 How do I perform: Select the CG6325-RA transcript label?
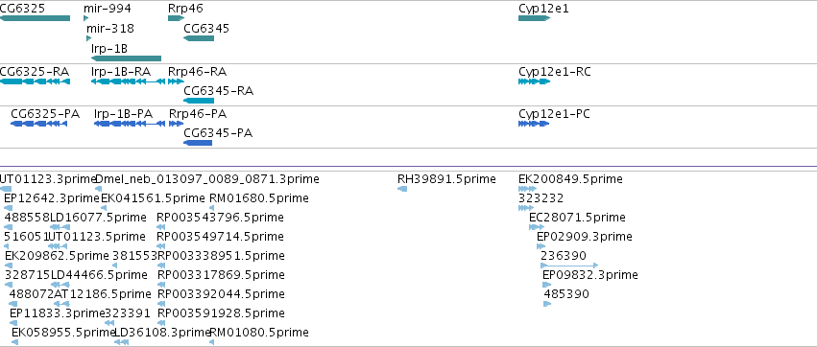(x=35, y=71)
